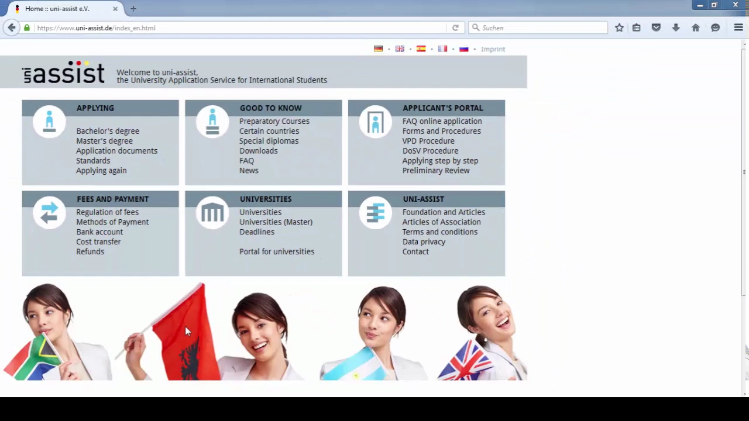Open the Refunds link

click(90, 251)
